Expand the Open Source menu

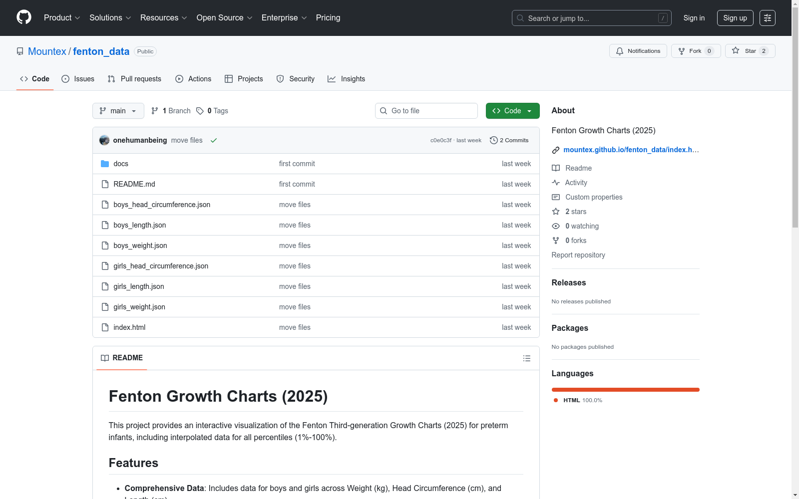tap(224, 17)
